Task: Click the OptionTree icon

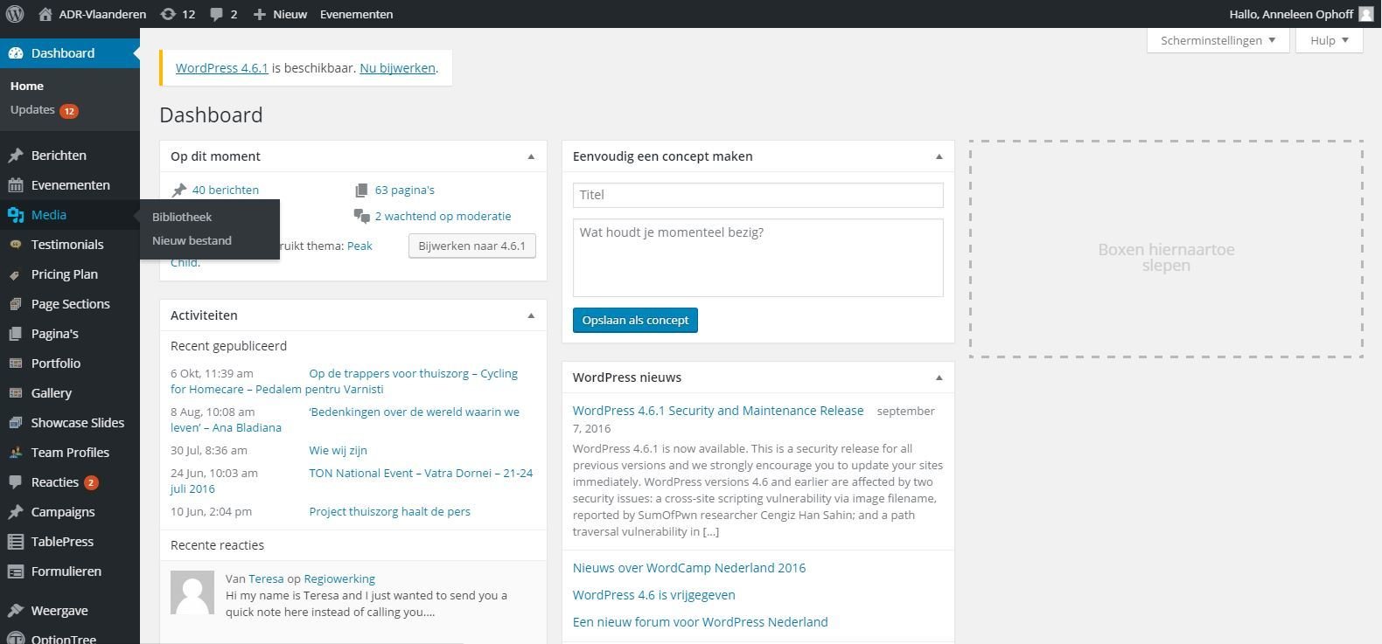Action: [16, 638]
